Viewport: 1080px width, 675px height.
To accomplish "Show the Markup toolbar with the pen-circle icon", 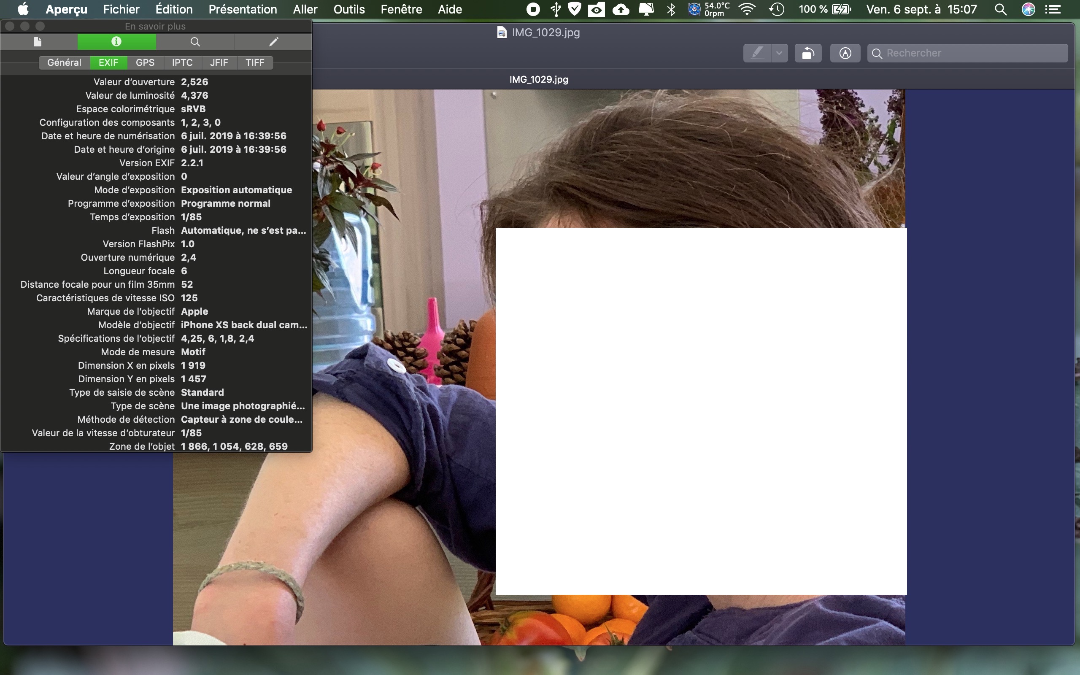I will [845, 53].
